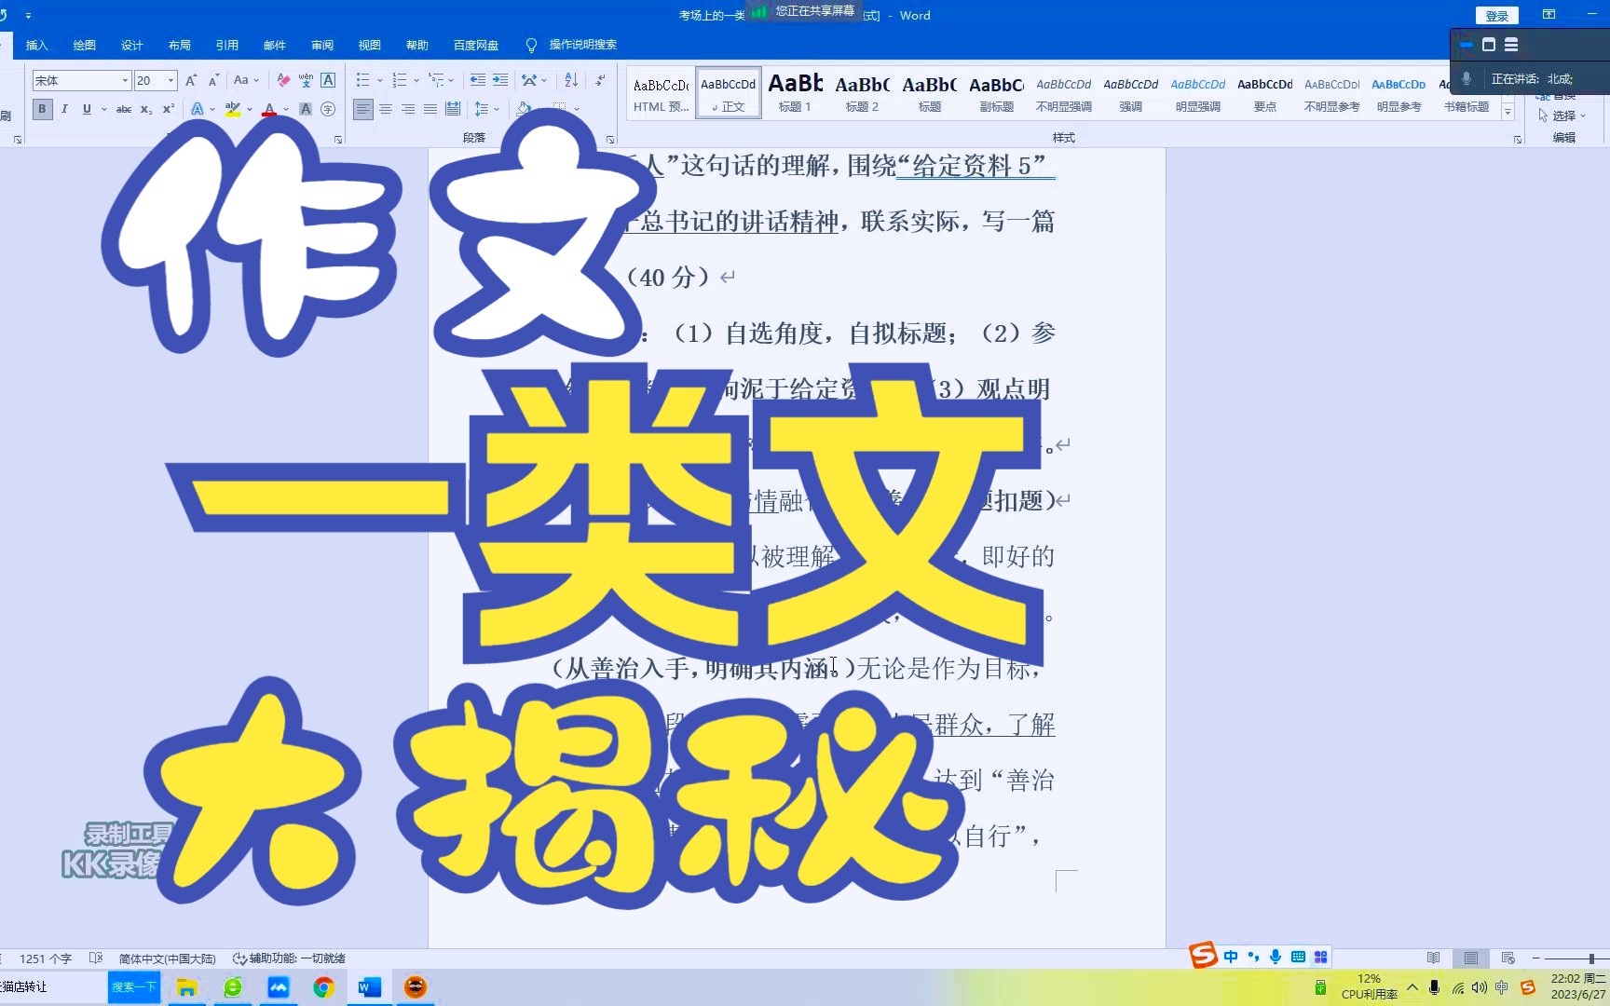This screenshot has height=1006, width=1610.
Task: Sort paragraph content A to Z
Action: [571, 81]
